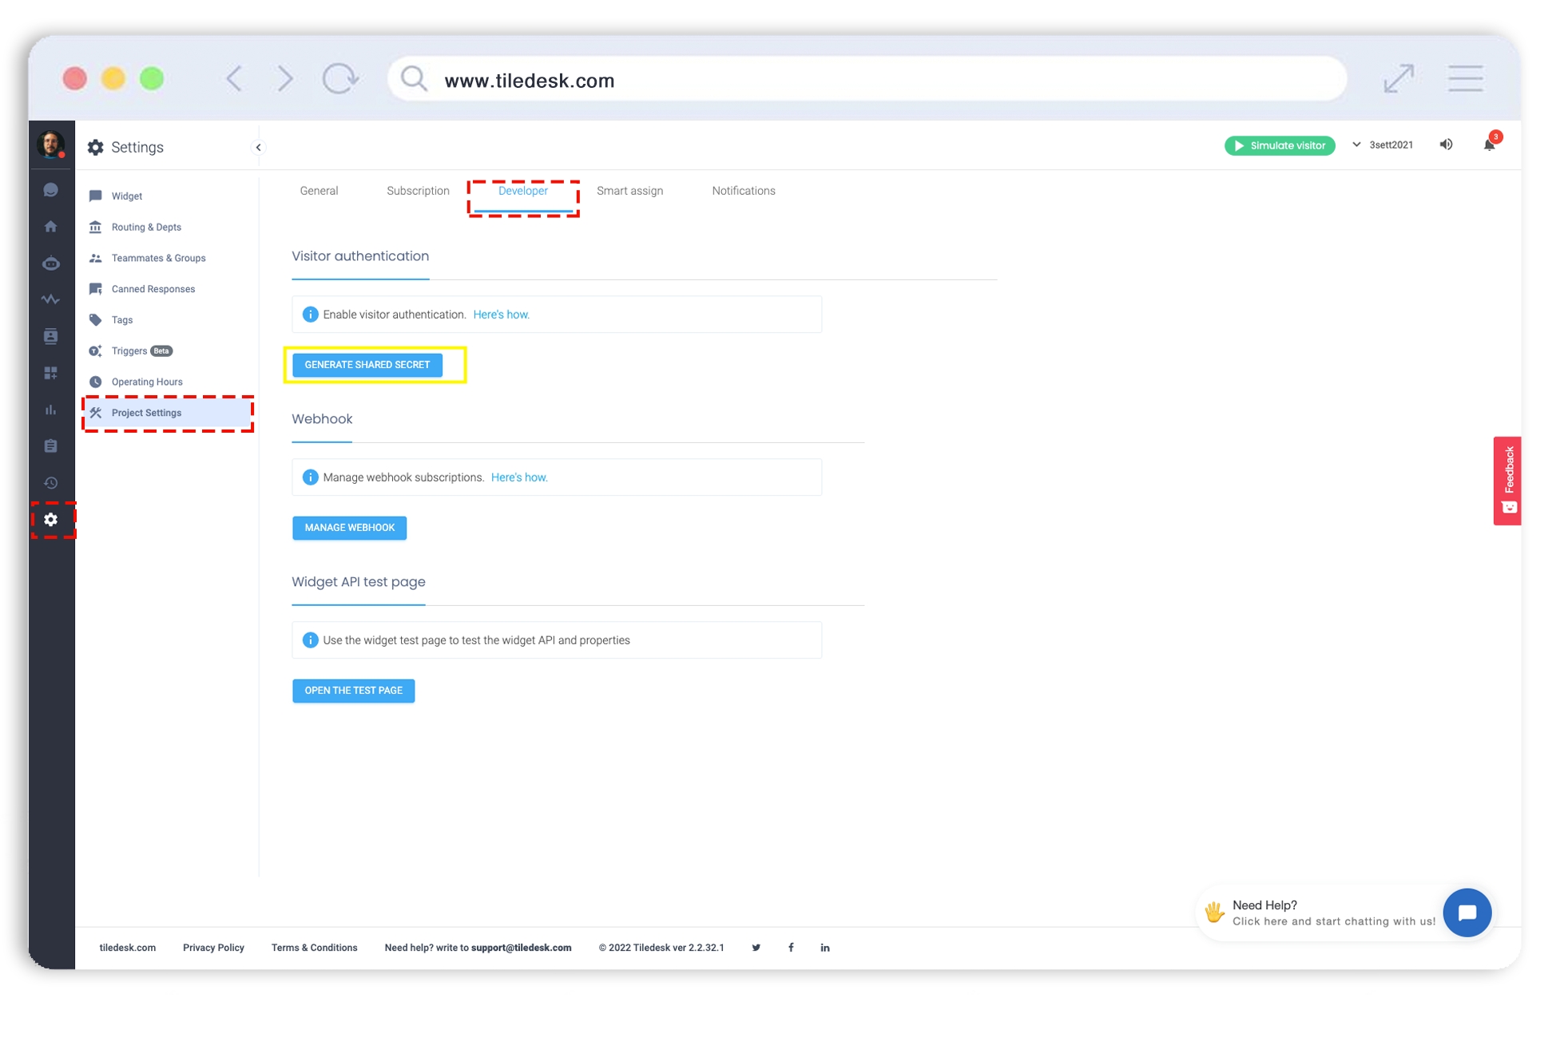Open history clock icon in sidebar
The width and height of the screenshot is (1568, 1061).
click(x=50, y=482)
